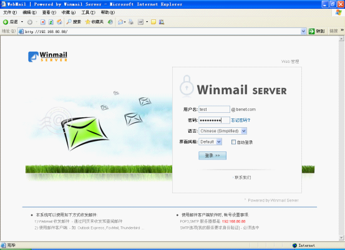Image resolution: width=345 pixels, height=250 pixels.
Task: Click the Edit with Word icon
Action: [x=140, y=22]
